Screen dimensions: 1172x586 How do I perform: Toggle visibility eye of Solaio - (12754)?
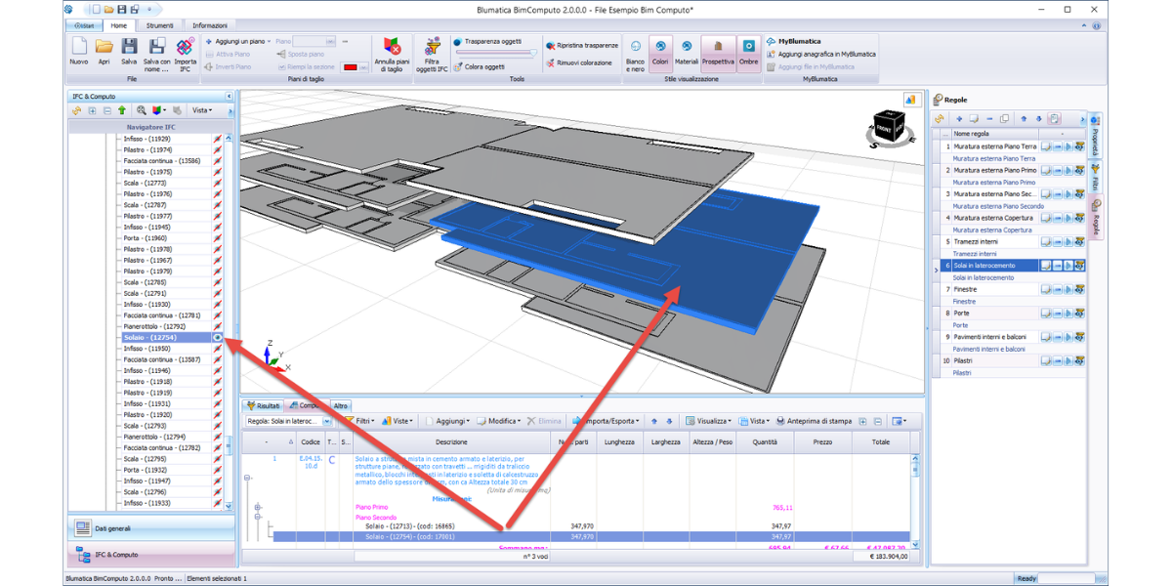(218, 337)
